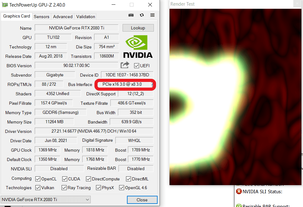
Task: Click the Memory Size value 11264 MB
Action: (x=54, y=122)
